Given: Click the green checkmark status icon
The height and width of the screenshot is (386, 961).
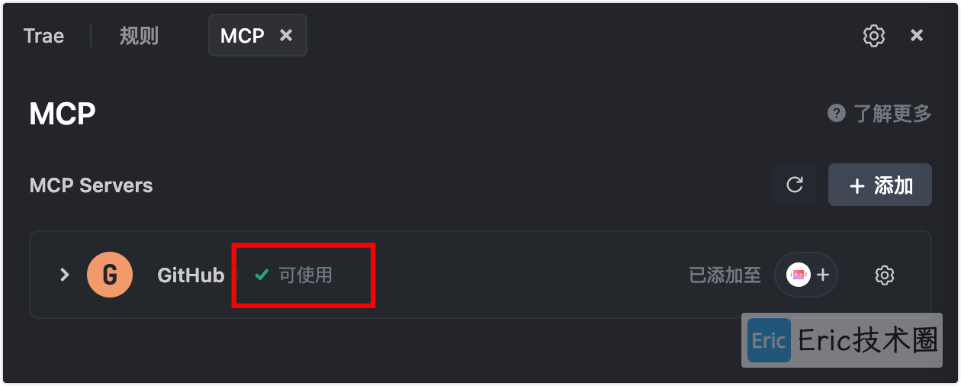Looking at the screenshot, I should click(x=262, y=275).
